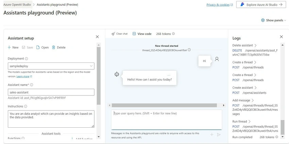Click the View code icon
The height and width of the screenshot is (144, 289).
pos(134,34)
